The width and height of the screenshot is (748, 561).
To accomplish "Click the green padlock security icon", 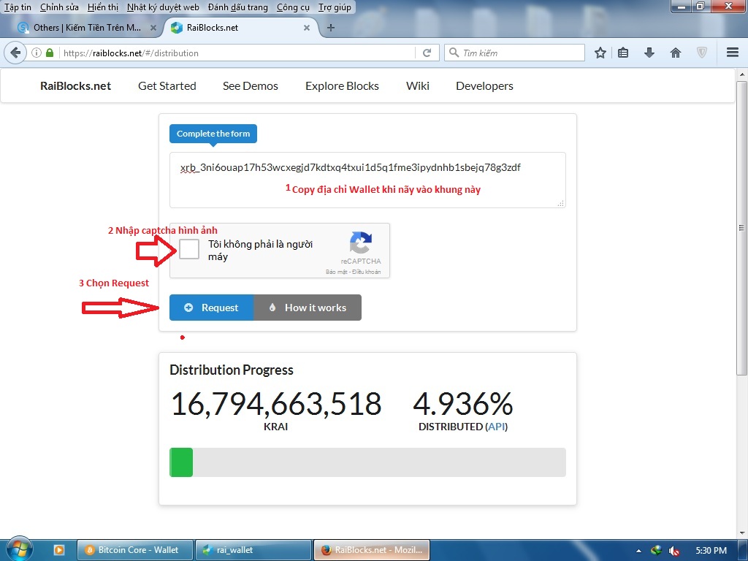I will 49,53.
